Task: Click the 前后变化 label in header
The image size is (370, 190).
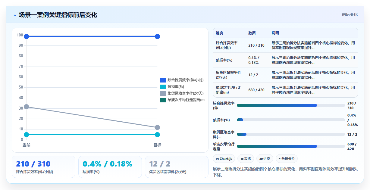Action: pyautogui.click(x=350, y=14)
